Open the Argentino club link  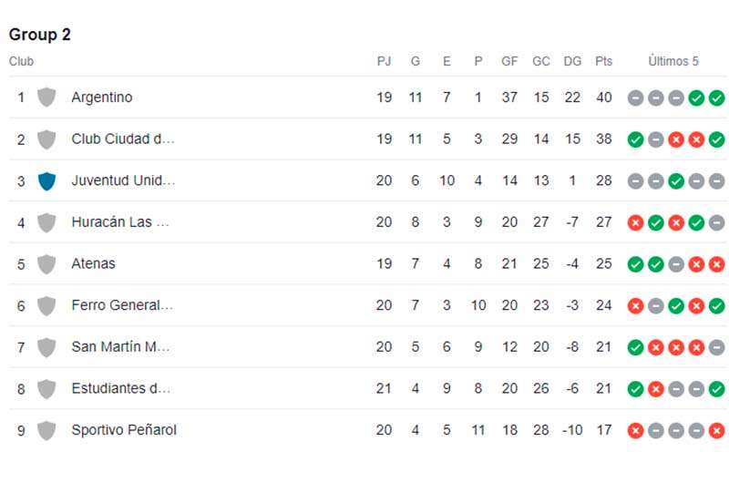(x=102, y=98)
